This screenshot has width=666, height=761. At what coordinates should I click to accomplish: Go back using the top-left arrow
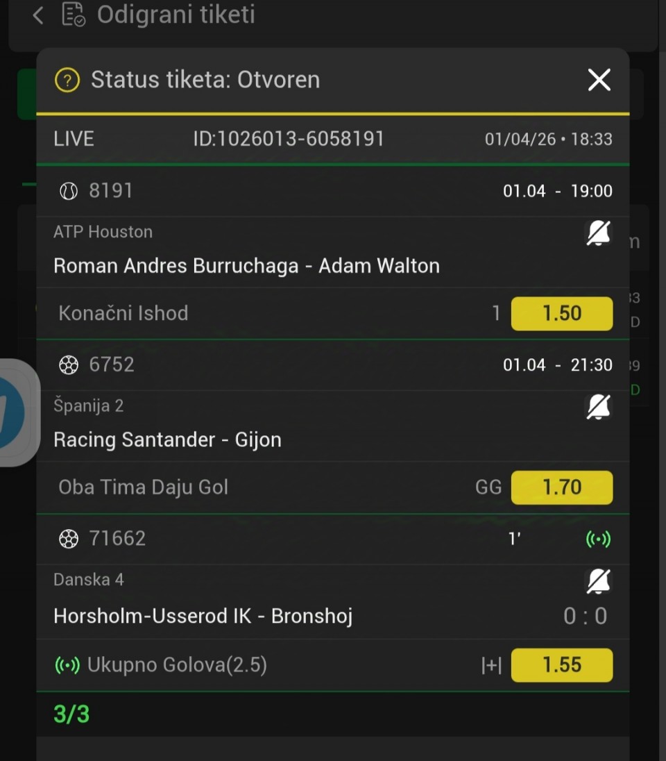(38, 15)
